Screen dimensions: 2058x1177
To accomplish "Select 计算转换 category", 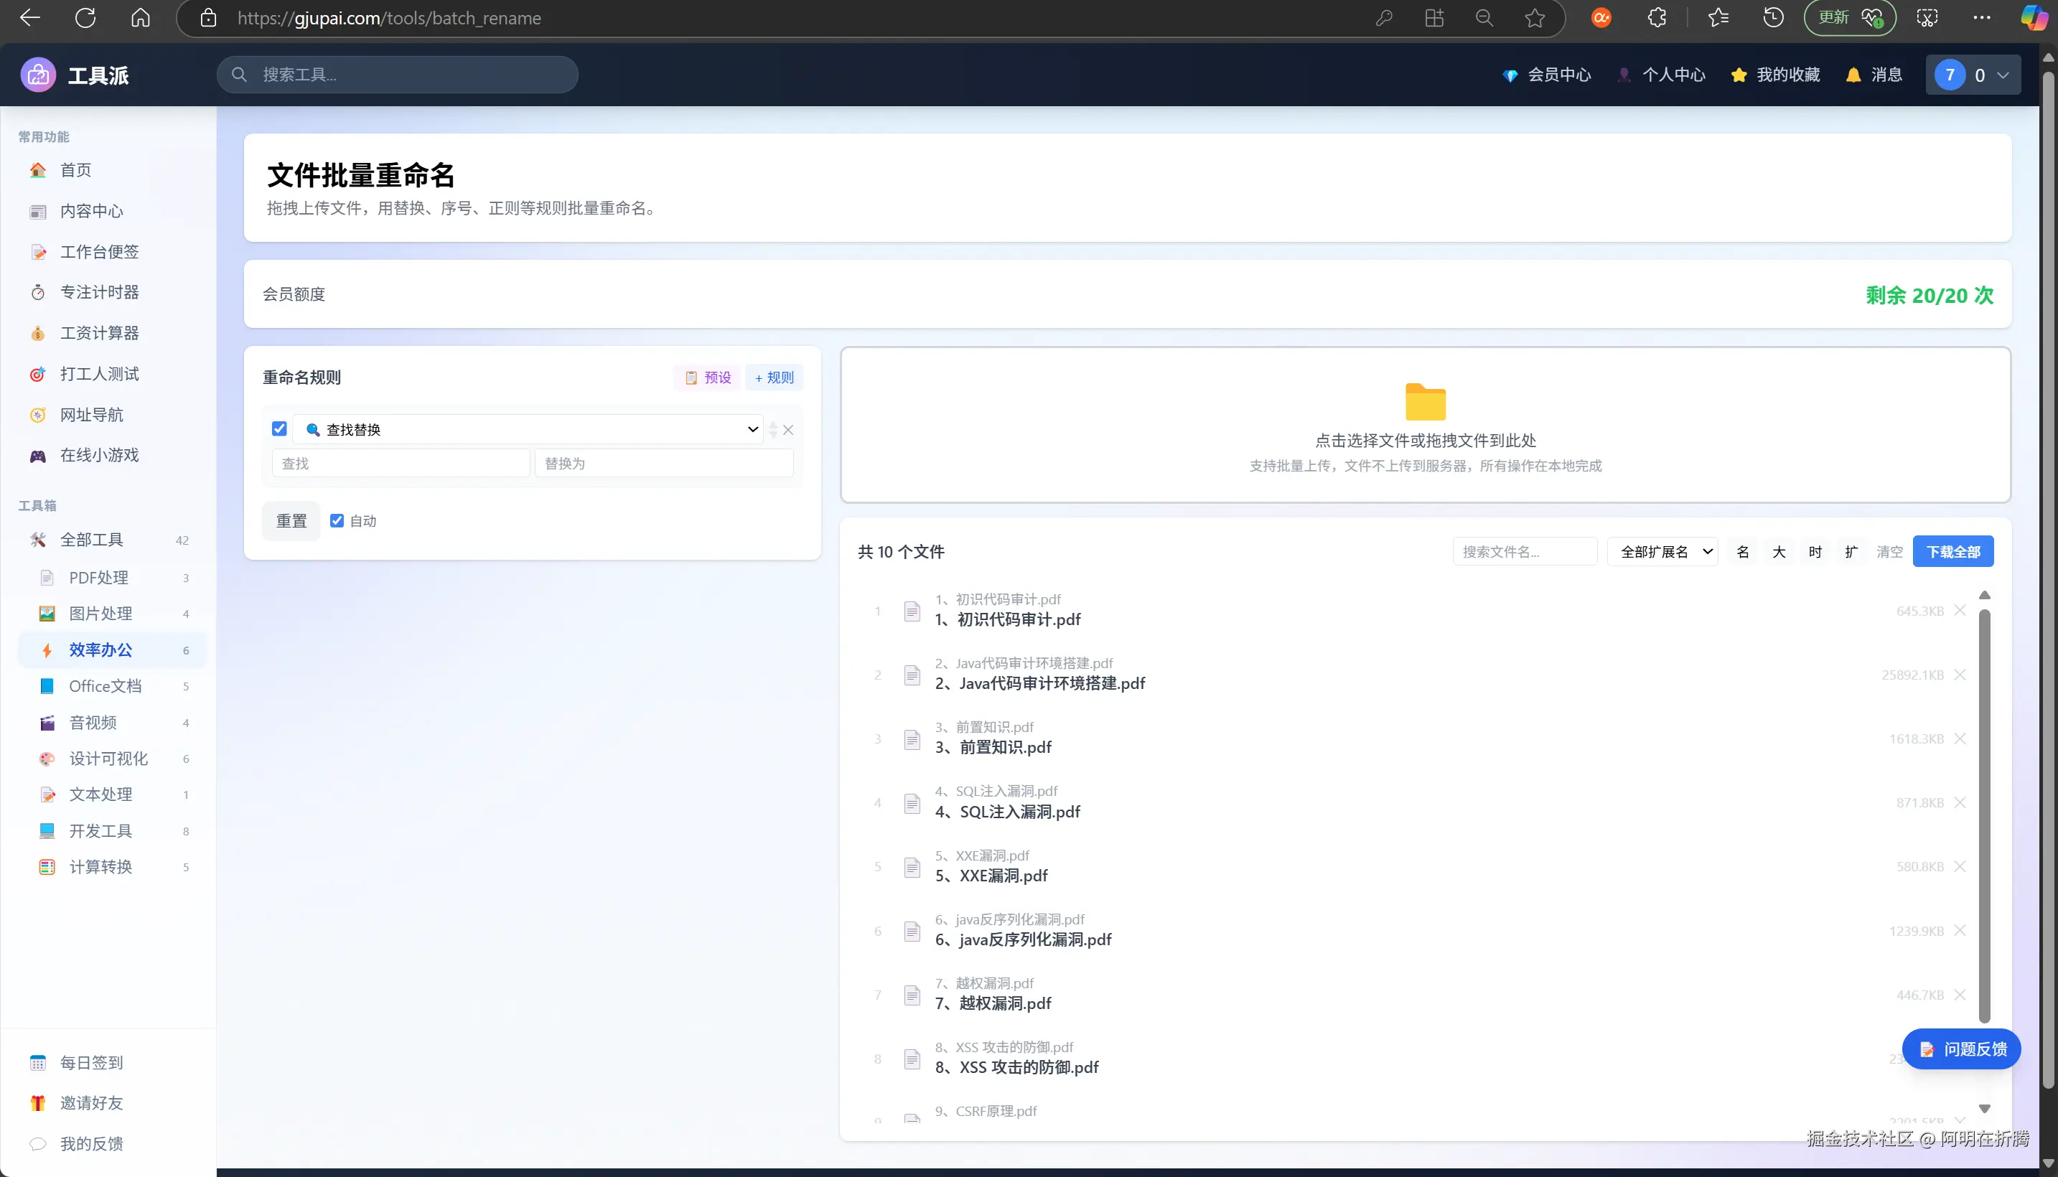I will [x=113, y=866].
